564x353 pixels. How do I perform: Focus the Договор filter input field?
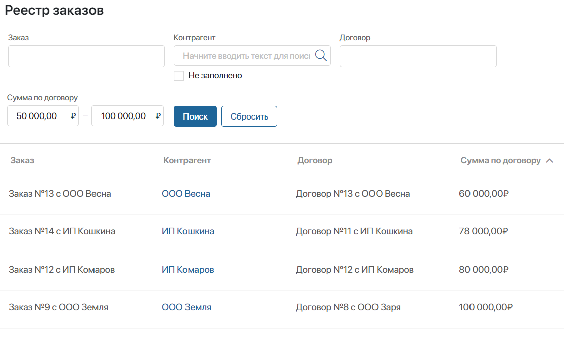pos(418,56)
